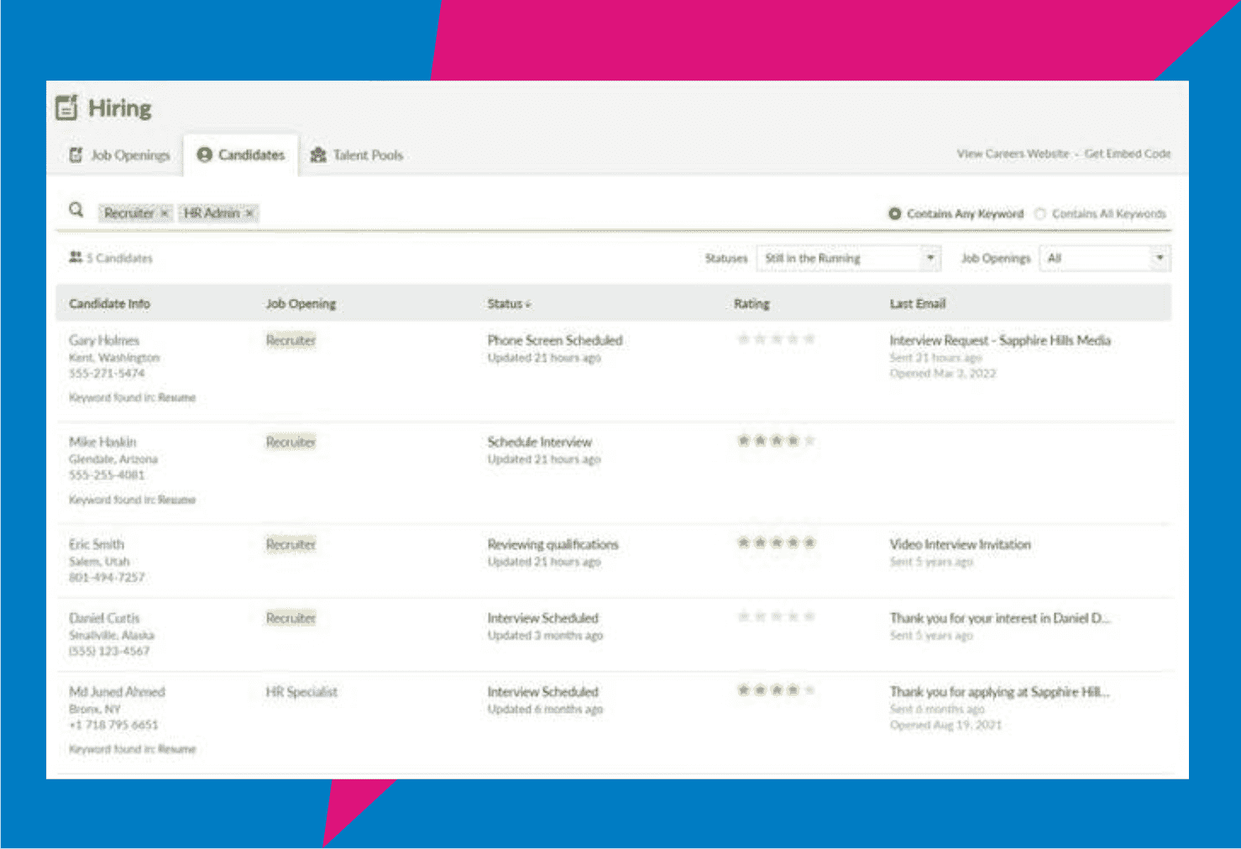Select Contains Any Keyword radio button
The image size is (1241, 849).
tap(895, 214)
